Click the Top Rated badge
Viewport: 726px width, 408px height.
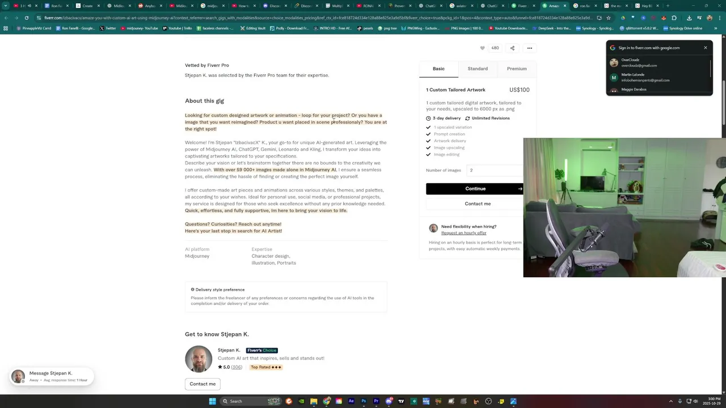265,367
